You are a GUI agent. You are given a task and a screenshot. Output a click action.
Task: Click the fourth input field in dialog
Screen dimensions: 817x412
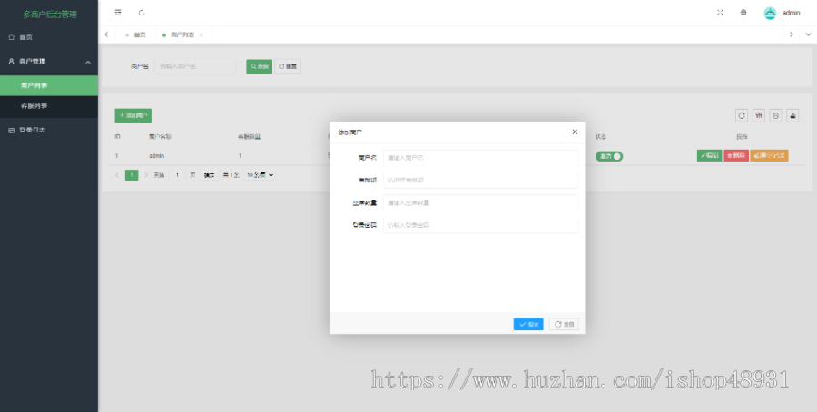[480, 226]
